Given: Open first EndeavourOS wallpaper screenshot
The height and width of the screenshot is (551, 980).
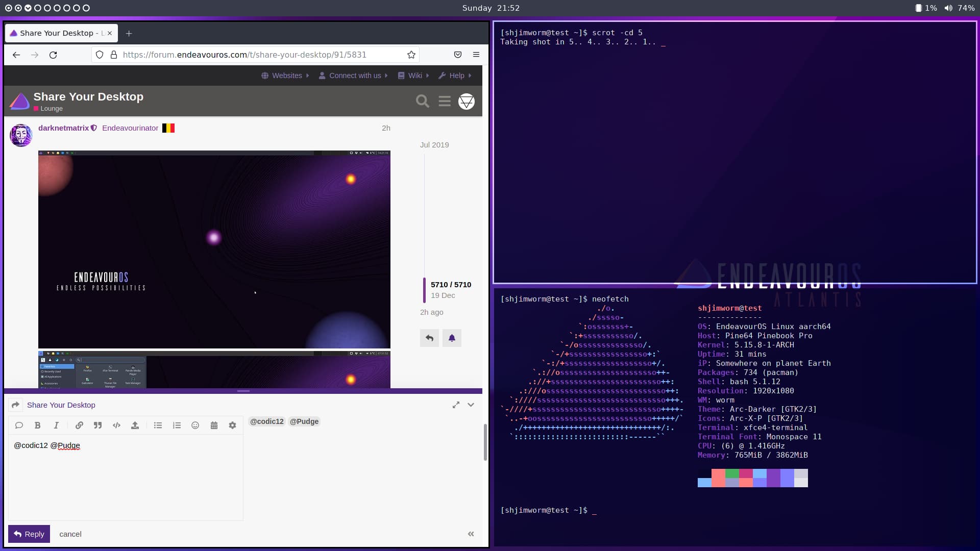Looking at the screenshot, I should point(214,249).
